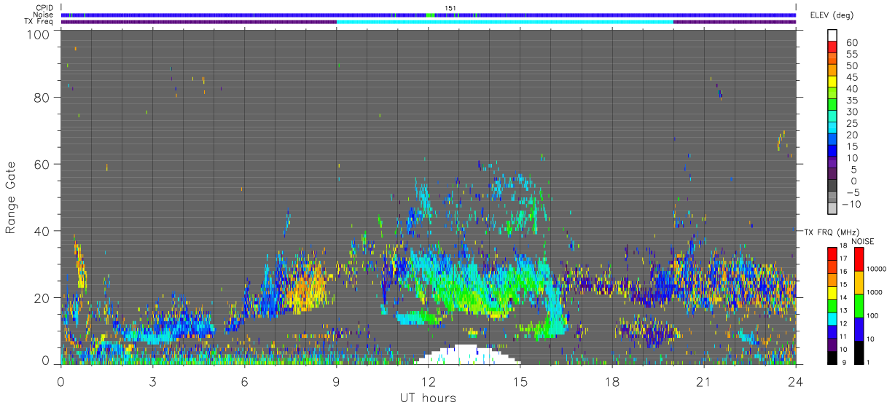This screenshot has height=413, width=895.
Task: Click the left purple section of TX Freq strip
Action: tap(199, 22)
